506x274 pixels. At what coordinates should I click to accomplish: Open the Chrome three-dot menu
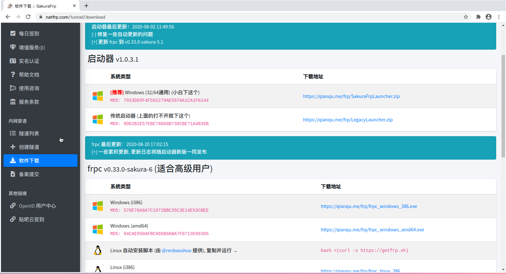click(499, 17)
